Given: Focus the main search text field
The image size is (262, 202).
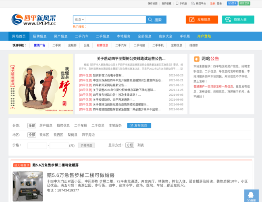Looking at the screenshot, I should (x=115, y=20).
